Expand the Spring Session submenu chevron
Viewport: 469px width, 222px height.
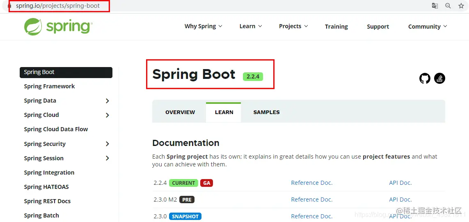click(x=108, y=158)
